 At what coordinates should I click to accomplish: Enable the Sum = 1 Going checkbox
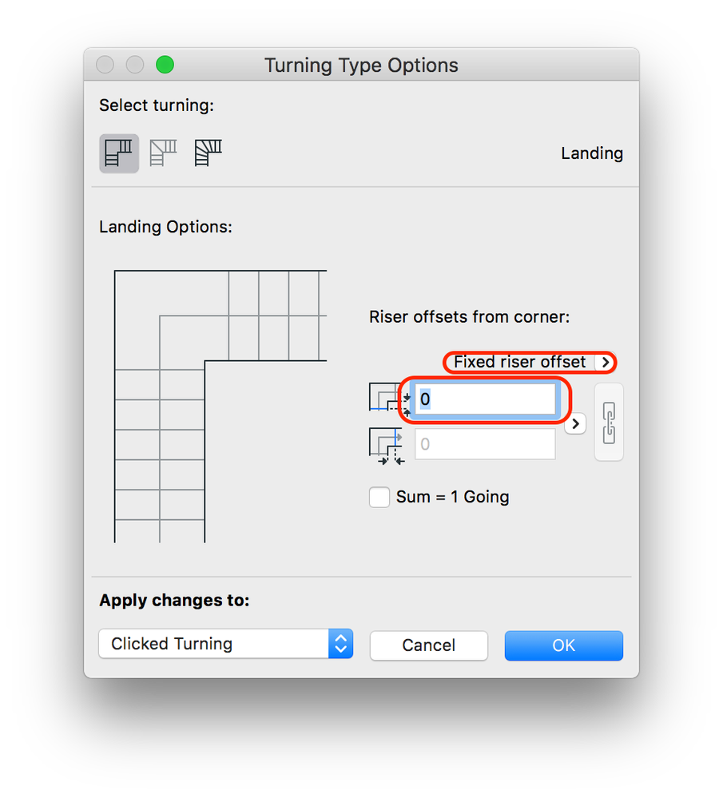379,497
